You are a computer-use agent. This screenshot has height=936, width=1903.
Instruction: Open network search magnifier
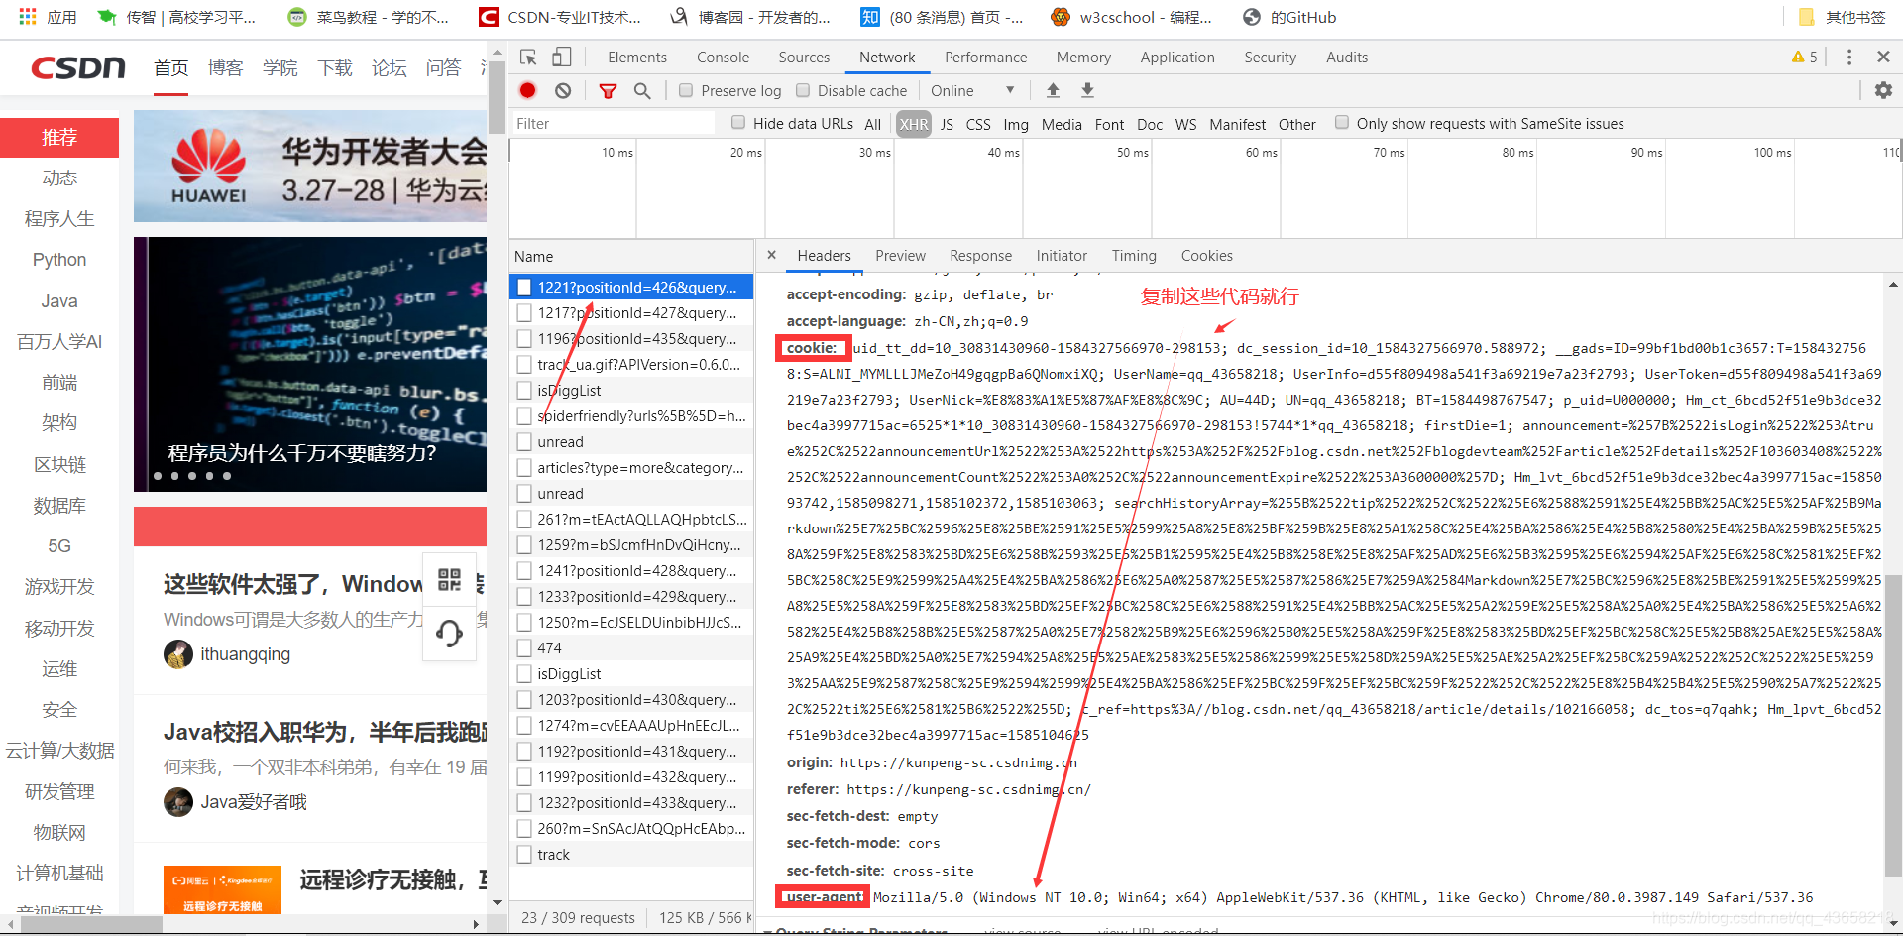pos(642,90)
